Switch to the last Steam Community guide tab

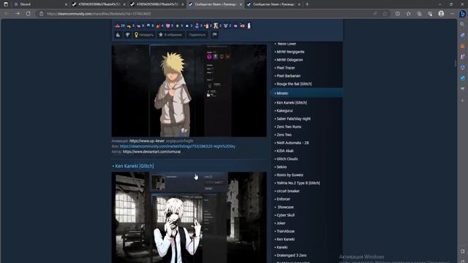click(x=273, y=4)
